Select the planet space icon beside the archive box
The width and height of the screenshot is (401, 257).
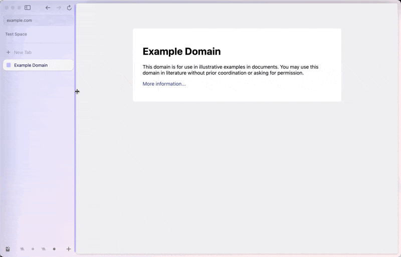click(x=22, y=249)
